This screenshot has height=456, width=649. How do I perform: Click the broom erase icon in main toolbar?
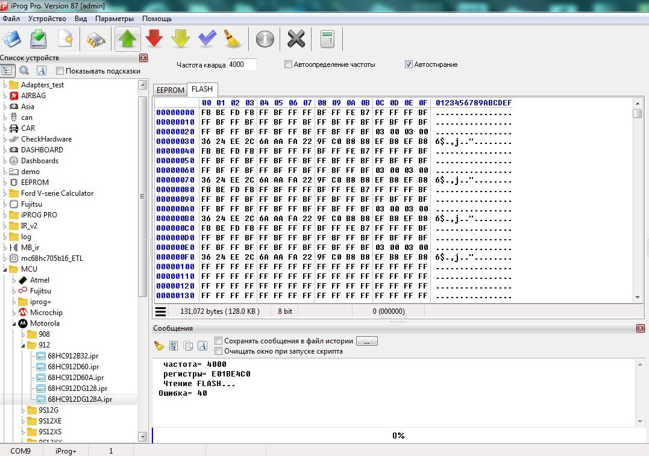click(232, 39)
